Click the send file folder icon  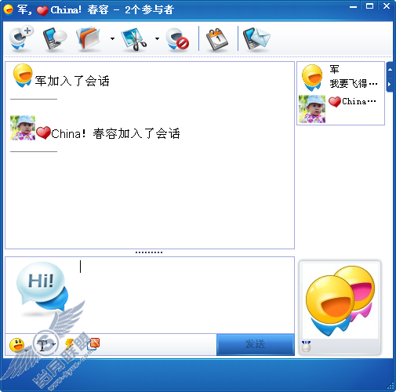point(89,39)
